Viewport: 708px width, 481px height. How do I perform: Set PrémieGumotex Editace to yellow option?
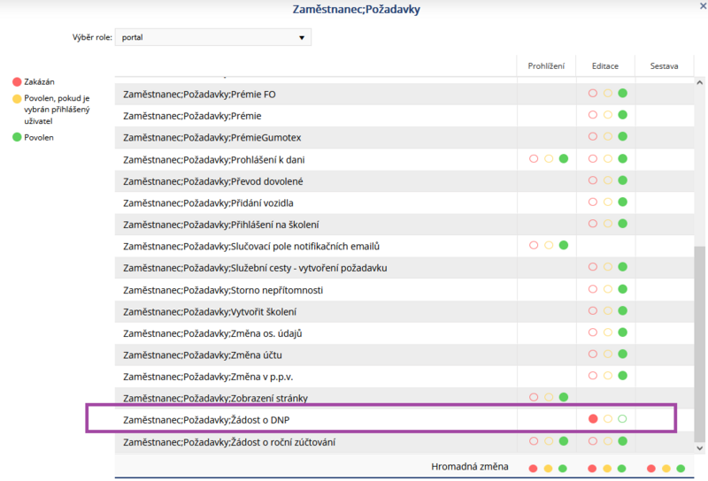(608, 137)
